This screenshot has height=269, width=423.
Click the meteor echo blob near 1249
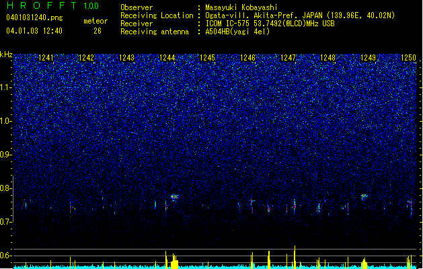(364, 196)
